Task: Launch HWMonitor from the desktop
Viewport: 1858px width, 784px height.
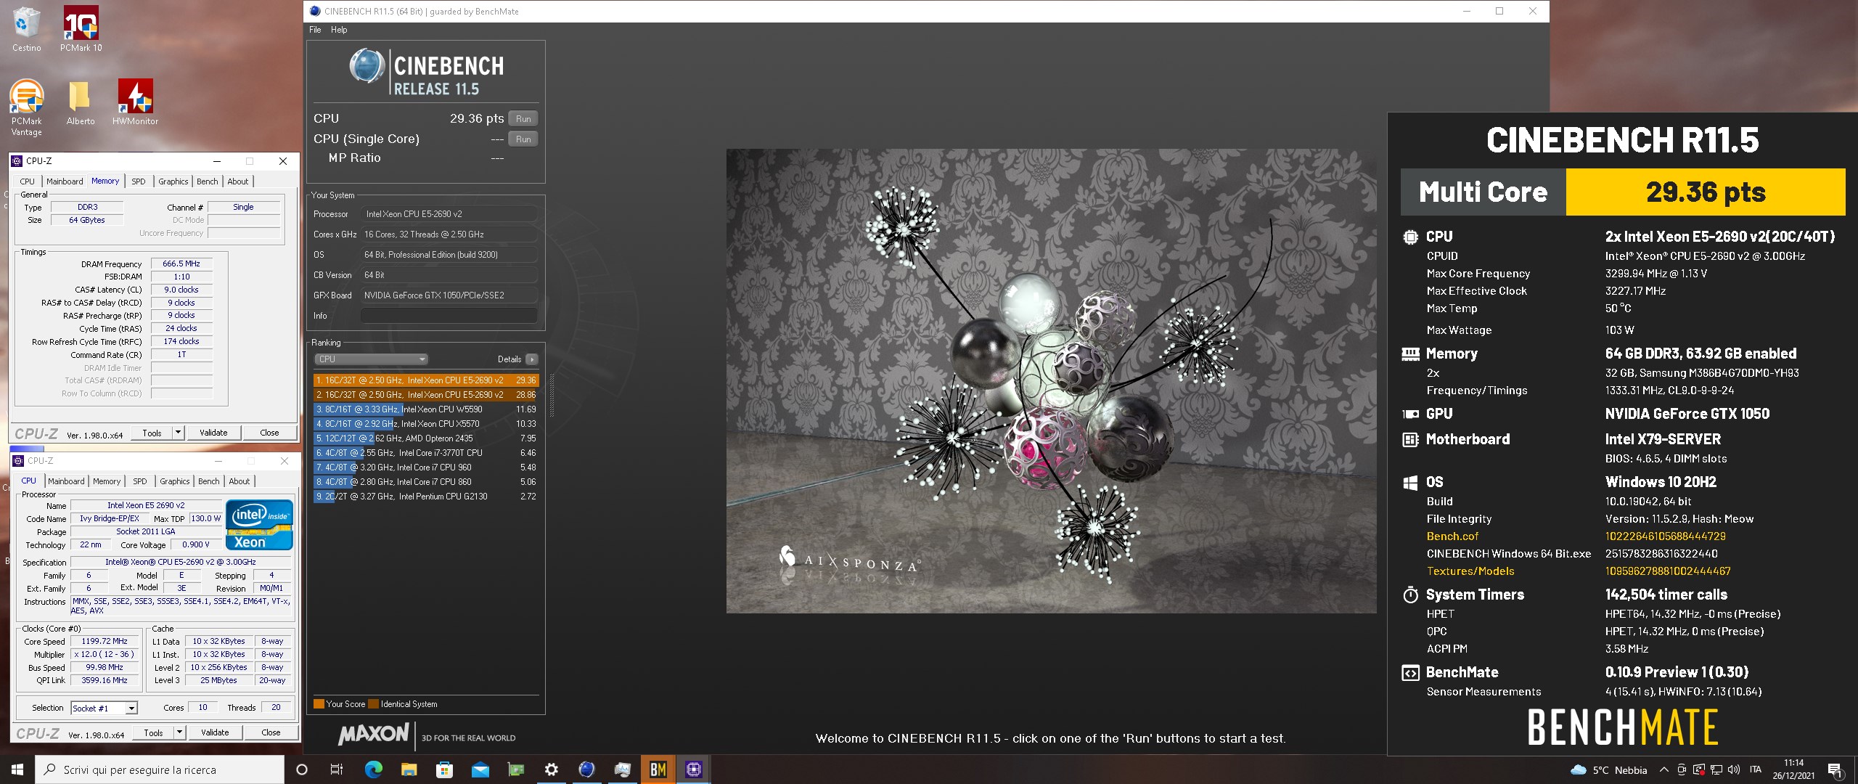Action: click(135, 102)
